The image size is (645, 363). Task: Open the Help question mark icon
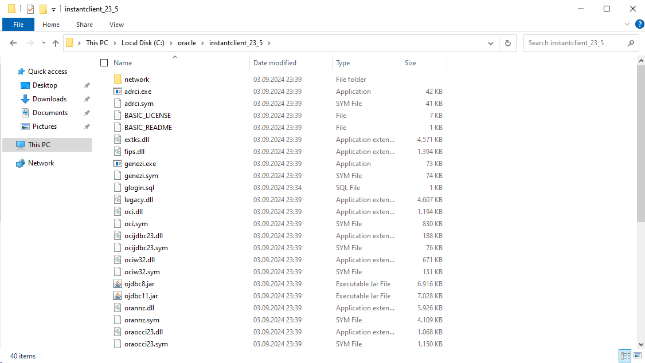pos(639,24)
